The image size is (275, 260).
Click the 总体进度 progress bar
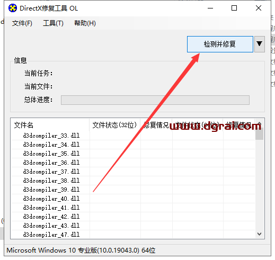(x=155, y=100)
